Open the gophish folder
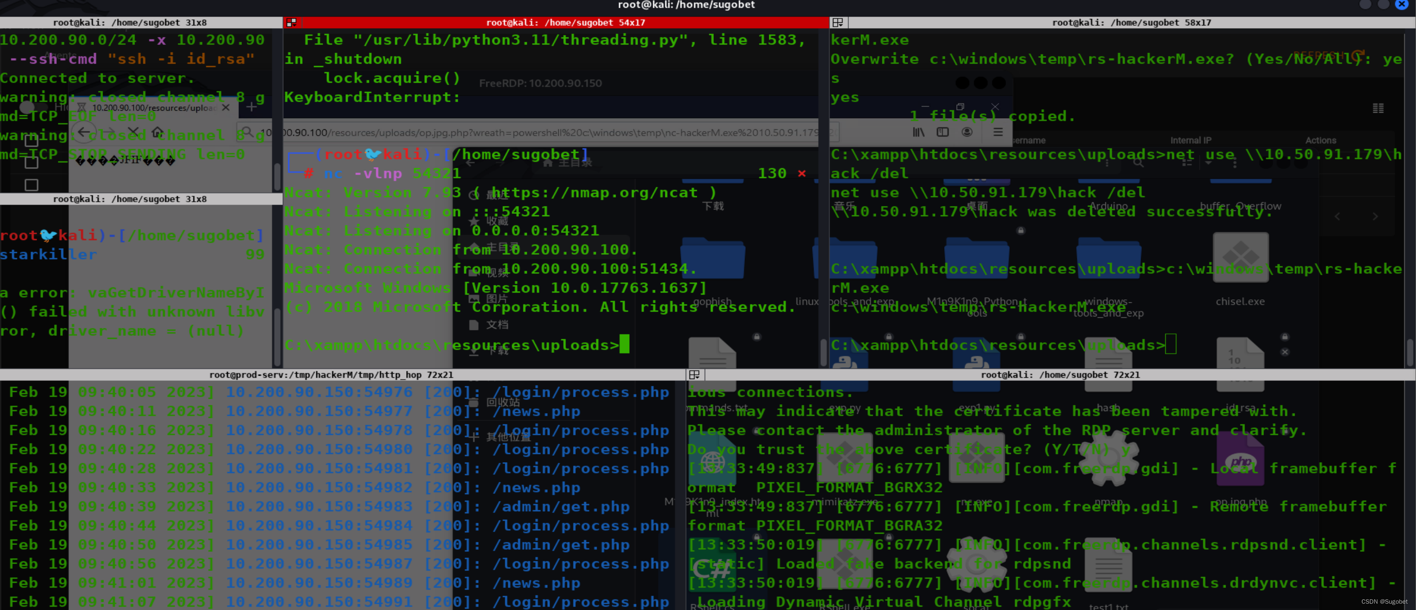This screenshot has height=610, width=1416. tap(712, 258)
